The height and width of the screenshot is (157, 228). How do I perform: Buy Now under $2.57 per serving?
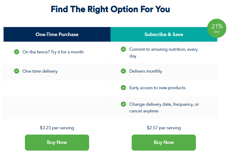pos(164,143)
